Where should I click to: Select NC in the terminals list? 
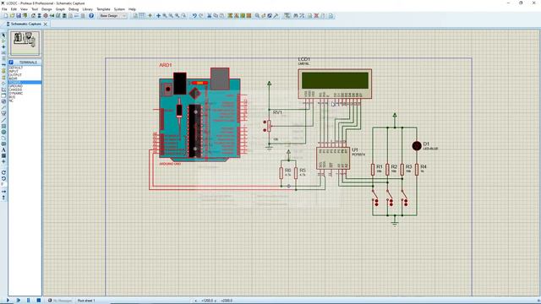coord(11,100)
